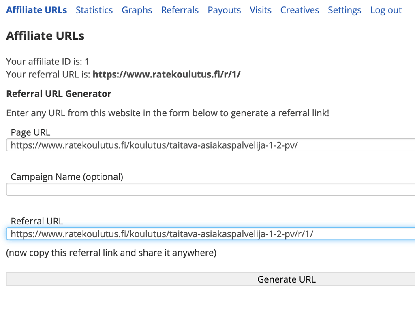Switch to the Statistics tab
The width and height of the screenshot is (415, 311).
pos(94,10)
